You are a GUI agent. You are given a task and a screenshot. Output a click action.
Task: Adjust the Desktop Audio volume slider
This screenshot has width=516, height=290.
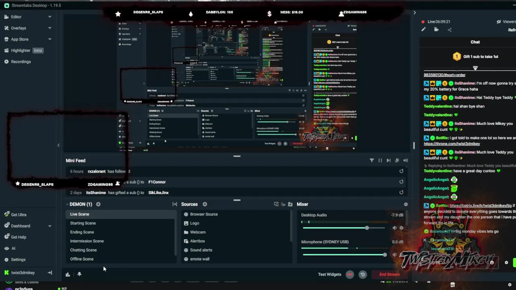[x=345, y=228]
